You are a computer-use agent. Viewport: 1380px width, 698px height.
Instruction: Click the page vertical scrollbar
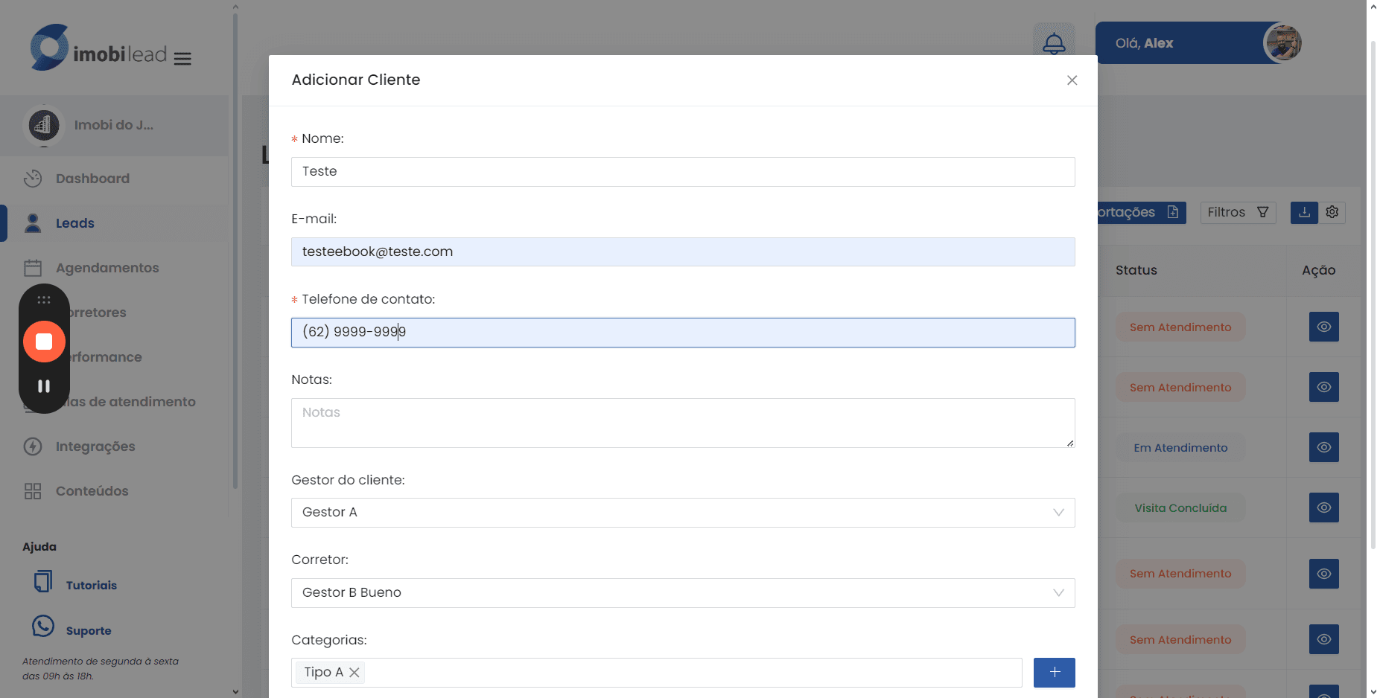[1373, 294]
